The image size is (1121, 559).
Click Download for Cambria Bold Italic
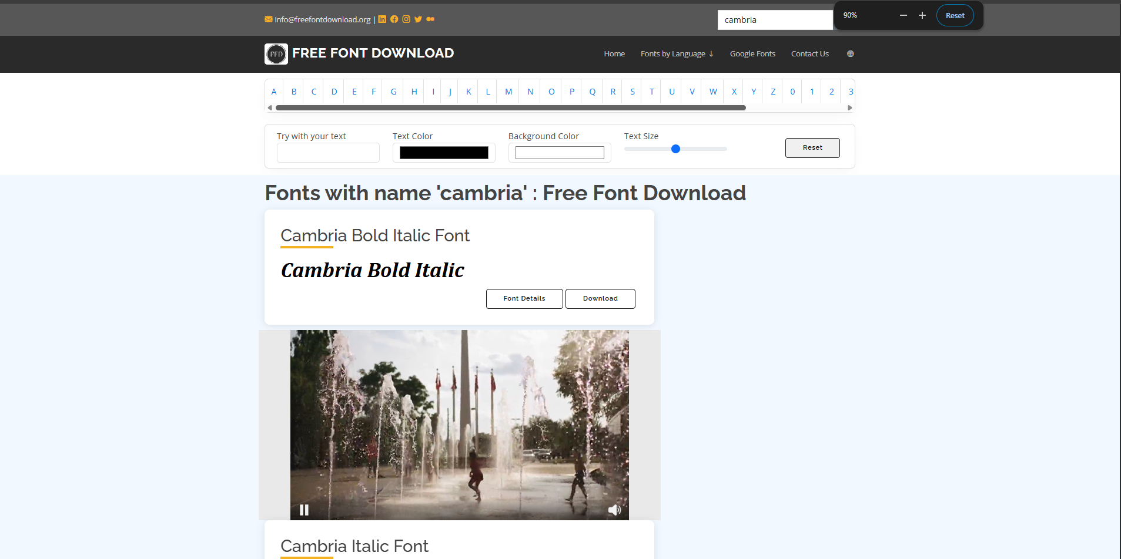point(600,298)
